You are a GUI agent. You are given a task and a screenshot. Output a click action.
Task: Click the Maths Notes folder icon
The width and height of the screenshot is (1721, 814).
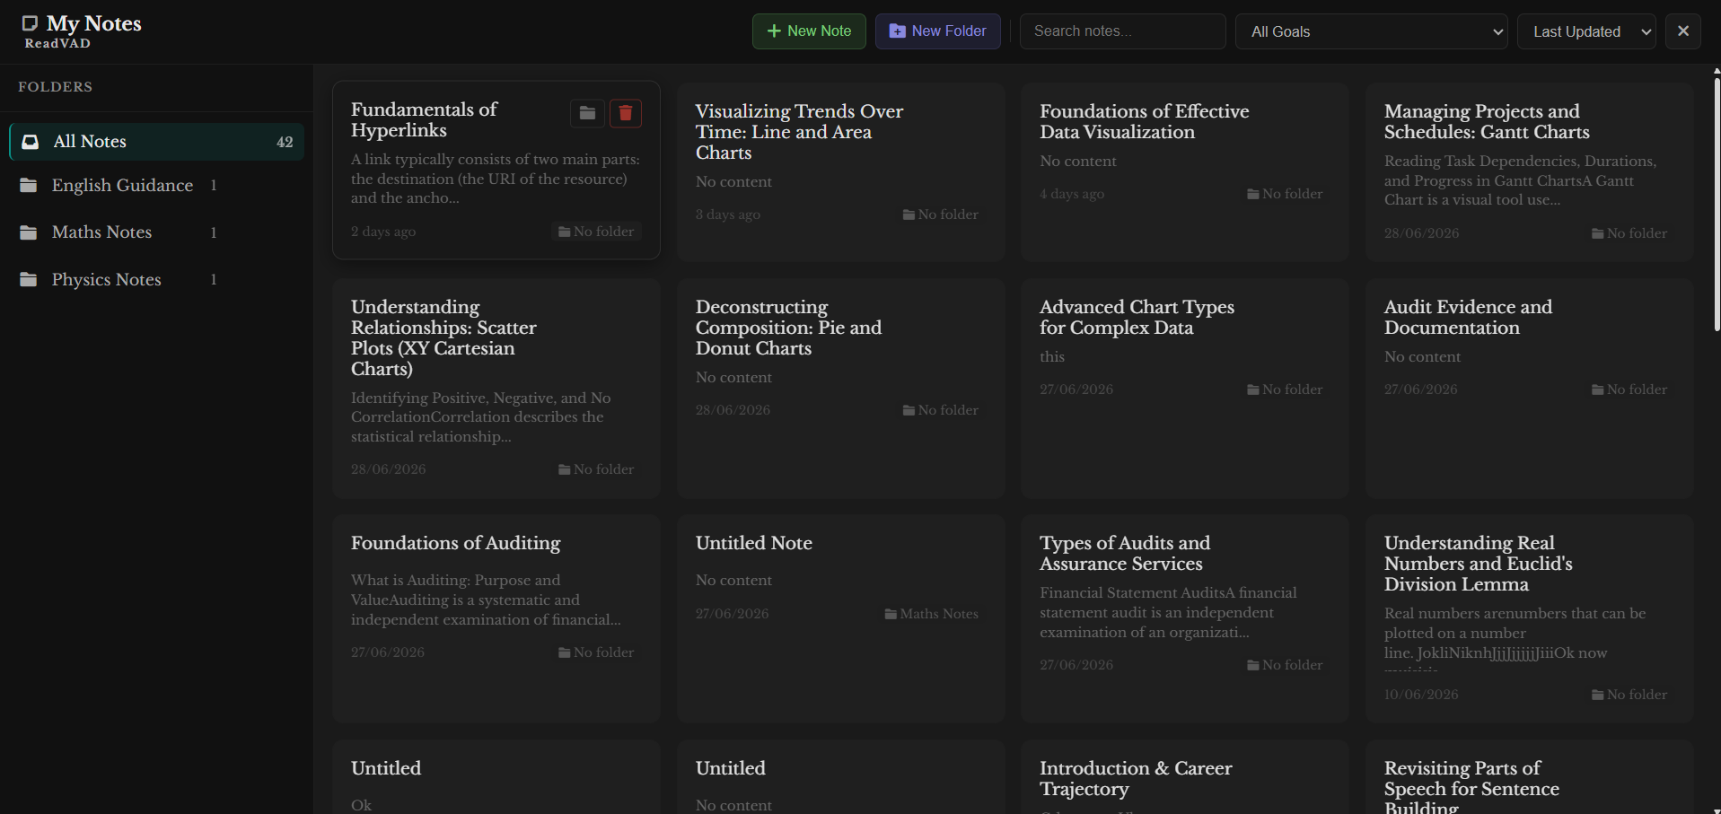tap(29, 232)
